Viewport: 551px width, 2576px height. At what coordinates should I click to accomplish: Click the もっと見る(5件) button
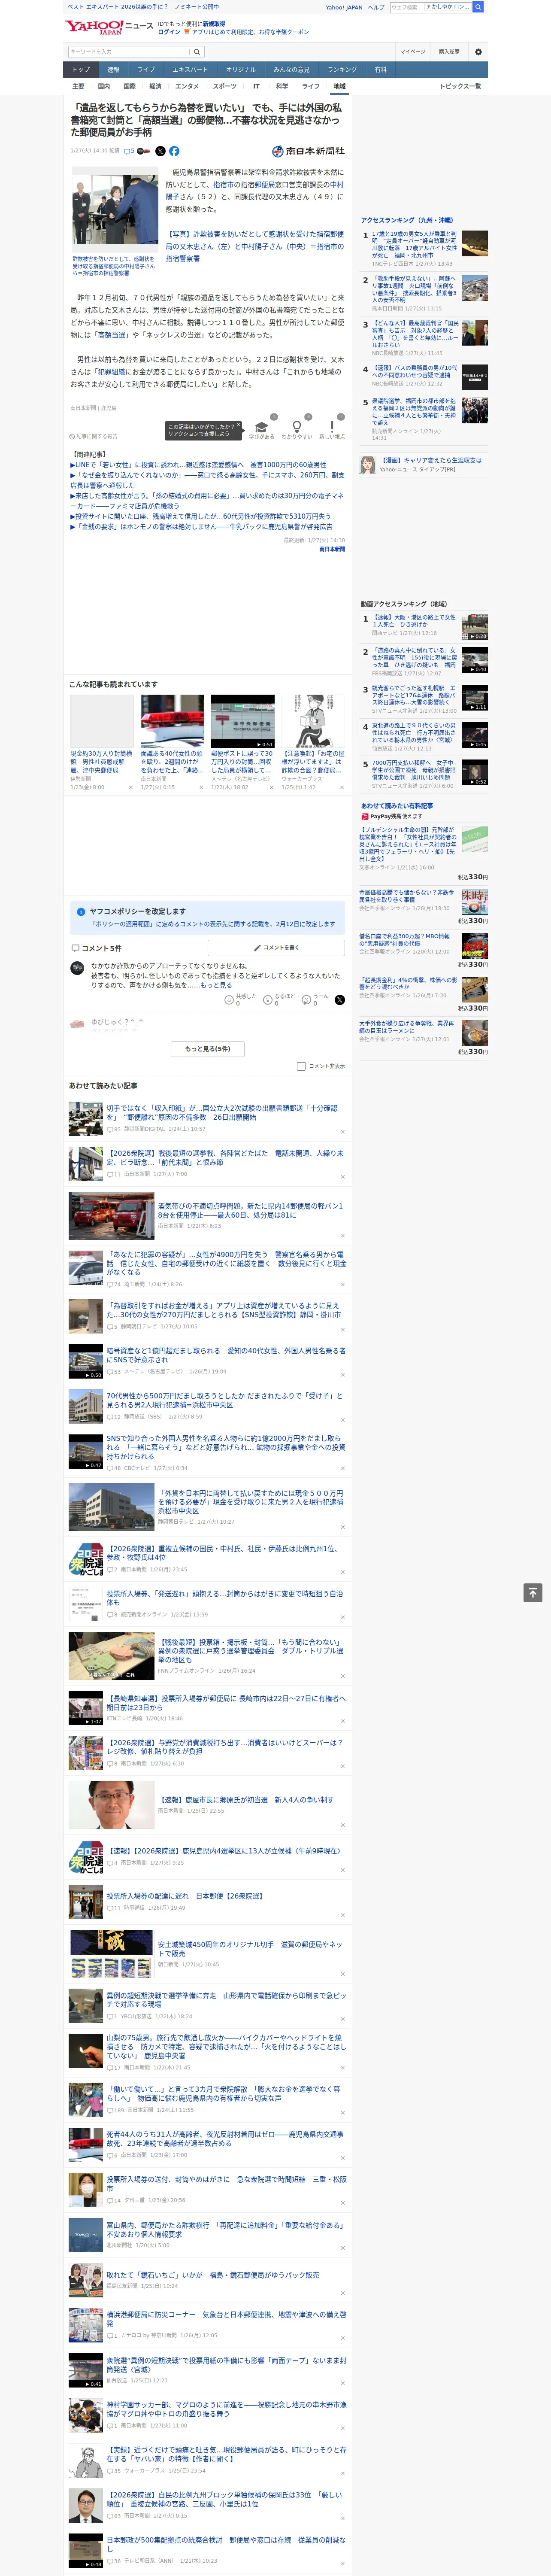point(208,1049)
